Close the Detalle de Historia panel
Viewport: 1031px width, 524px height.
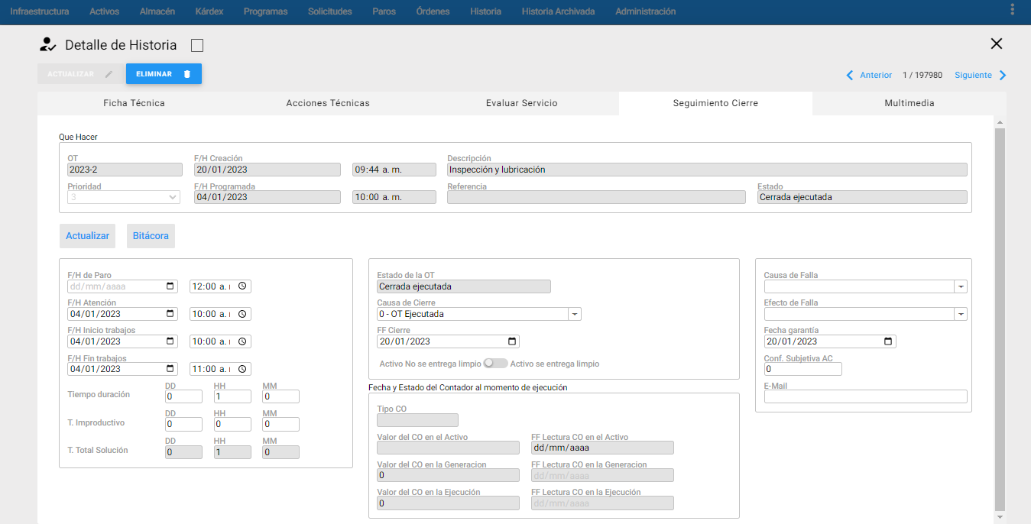pyautogui.click(x=996, y=44)
